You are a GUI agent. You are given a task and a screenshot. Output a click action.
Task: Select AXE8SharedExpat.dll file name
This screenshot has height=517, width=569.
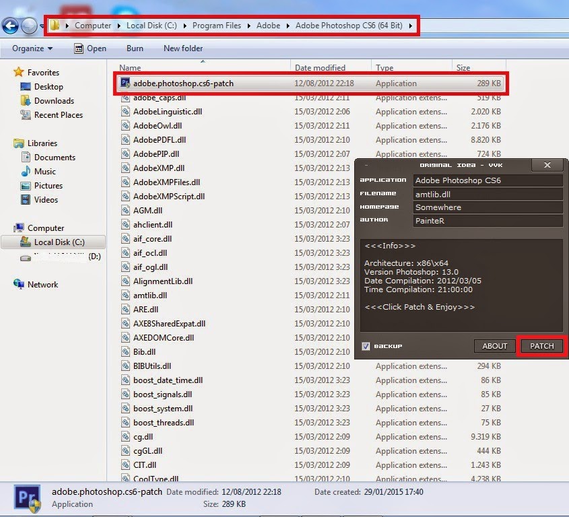(x=169, y=324)
